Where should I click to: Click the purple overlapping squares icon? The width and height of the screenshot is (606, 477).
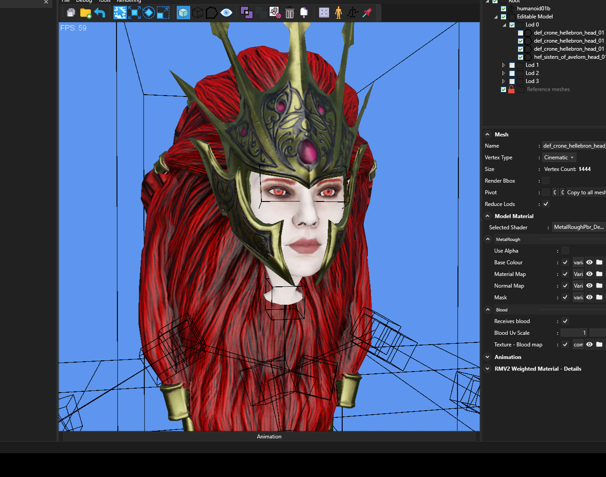(x=247, y=13)
